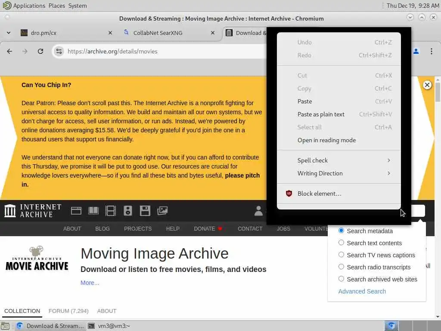441x331 pixels.
Task: Open the Software floppy disk icon
Action: click(145, 211)
